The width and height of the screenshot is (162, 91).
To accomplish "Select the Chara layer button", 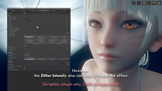I will pos(54,38).
